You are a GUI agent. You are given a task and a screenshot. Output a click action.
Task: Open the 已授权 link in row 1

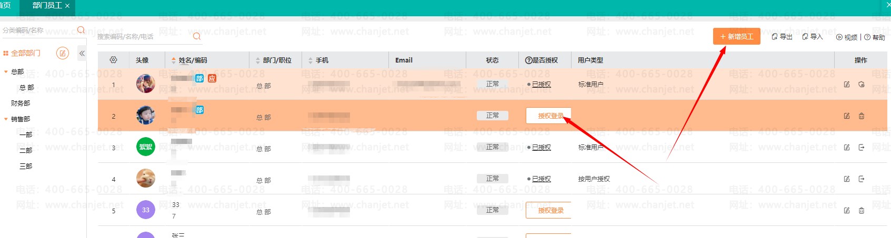point(541,84)
